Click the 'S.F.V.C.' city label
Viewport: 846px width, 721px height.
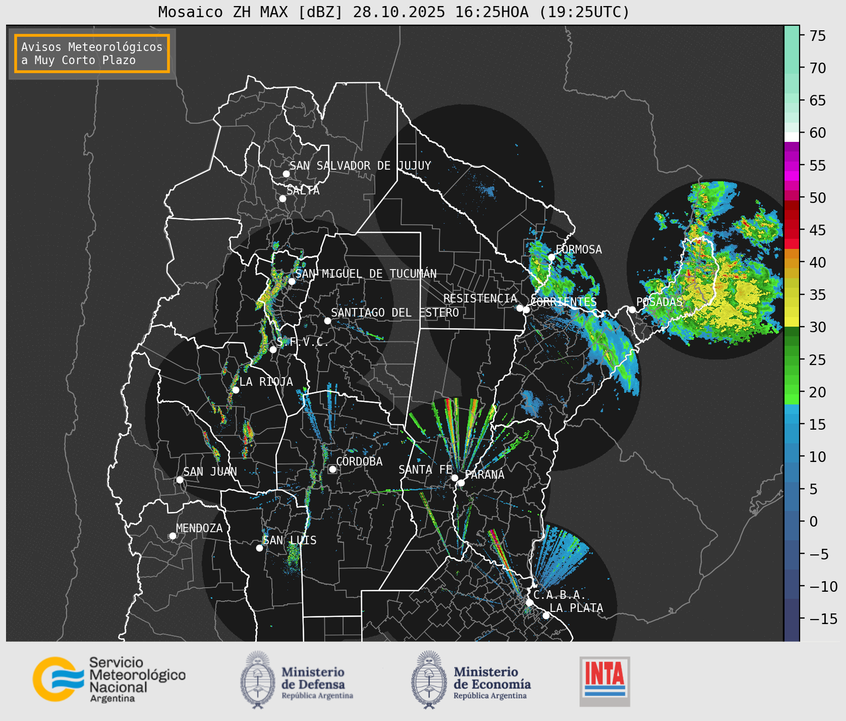pyautogui.click(x=302, y=342)
